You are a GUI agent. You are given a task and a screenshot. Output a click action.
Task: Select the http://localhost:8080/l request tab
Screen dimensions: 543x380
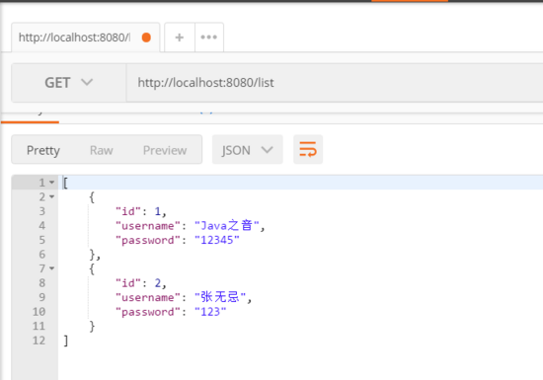click(x=85, y=38)
